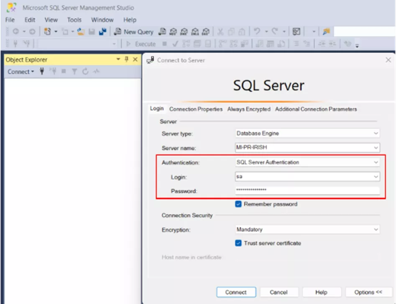This screenshot has width=396, height=304.
Task: Open the New Project dropdown arrow
Action: [x=56, y=31]
